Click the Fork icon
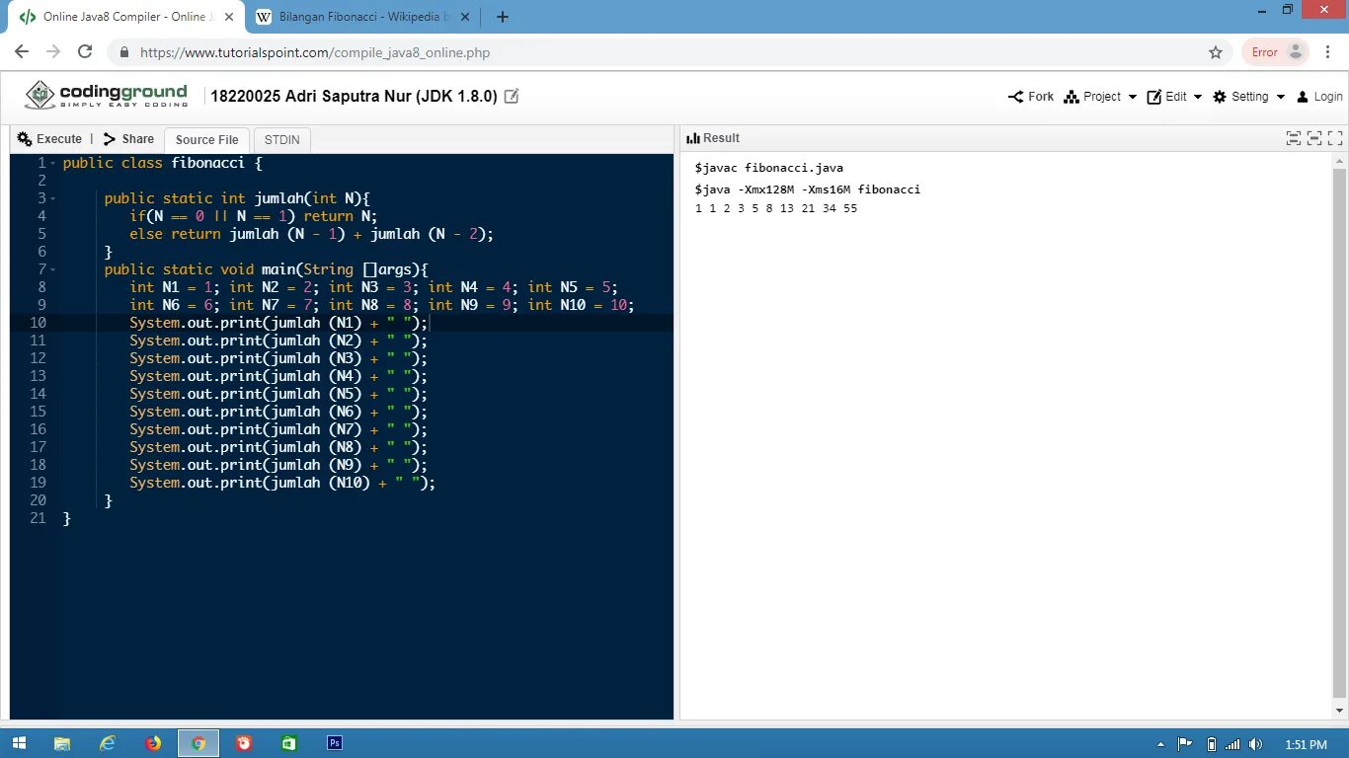 (x=1015, y=97)
